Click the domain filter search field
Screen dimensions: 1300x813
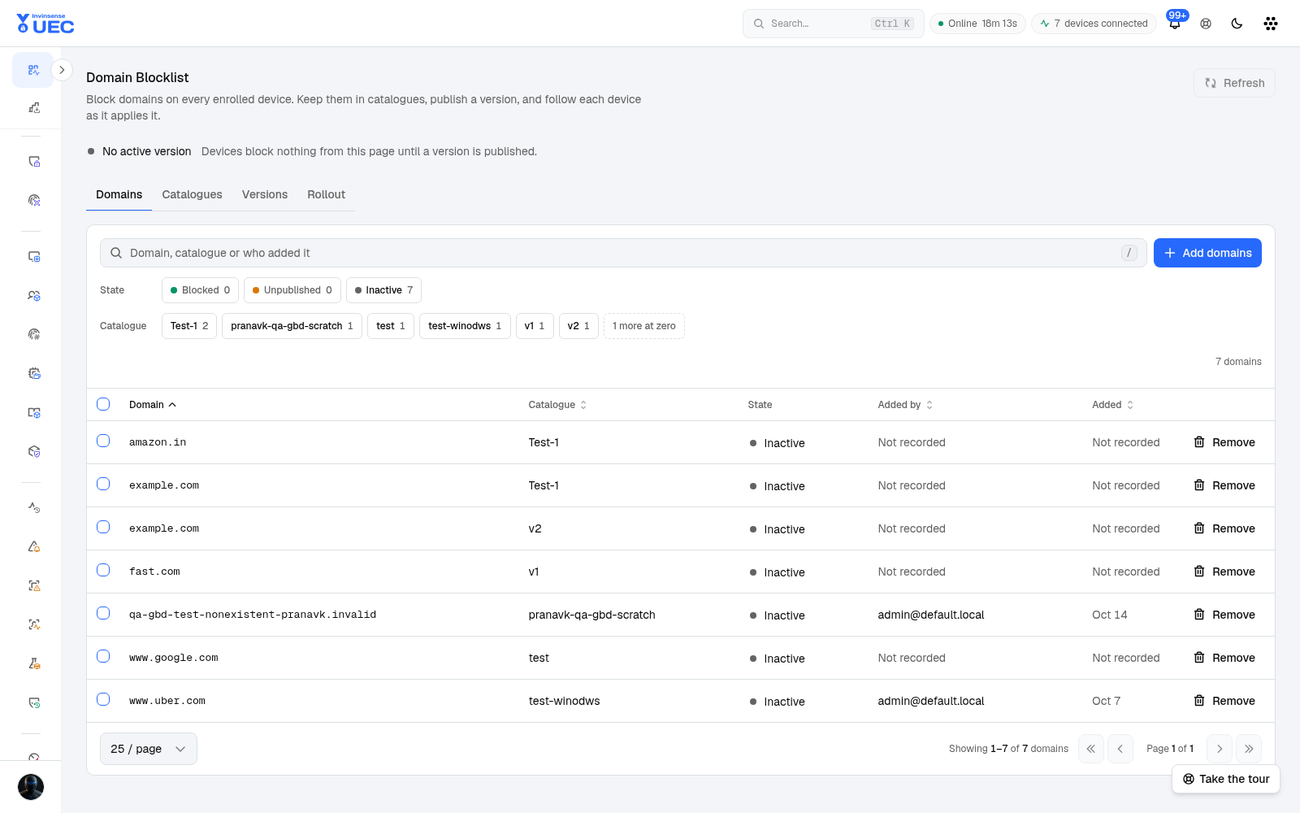click(623, 253)
